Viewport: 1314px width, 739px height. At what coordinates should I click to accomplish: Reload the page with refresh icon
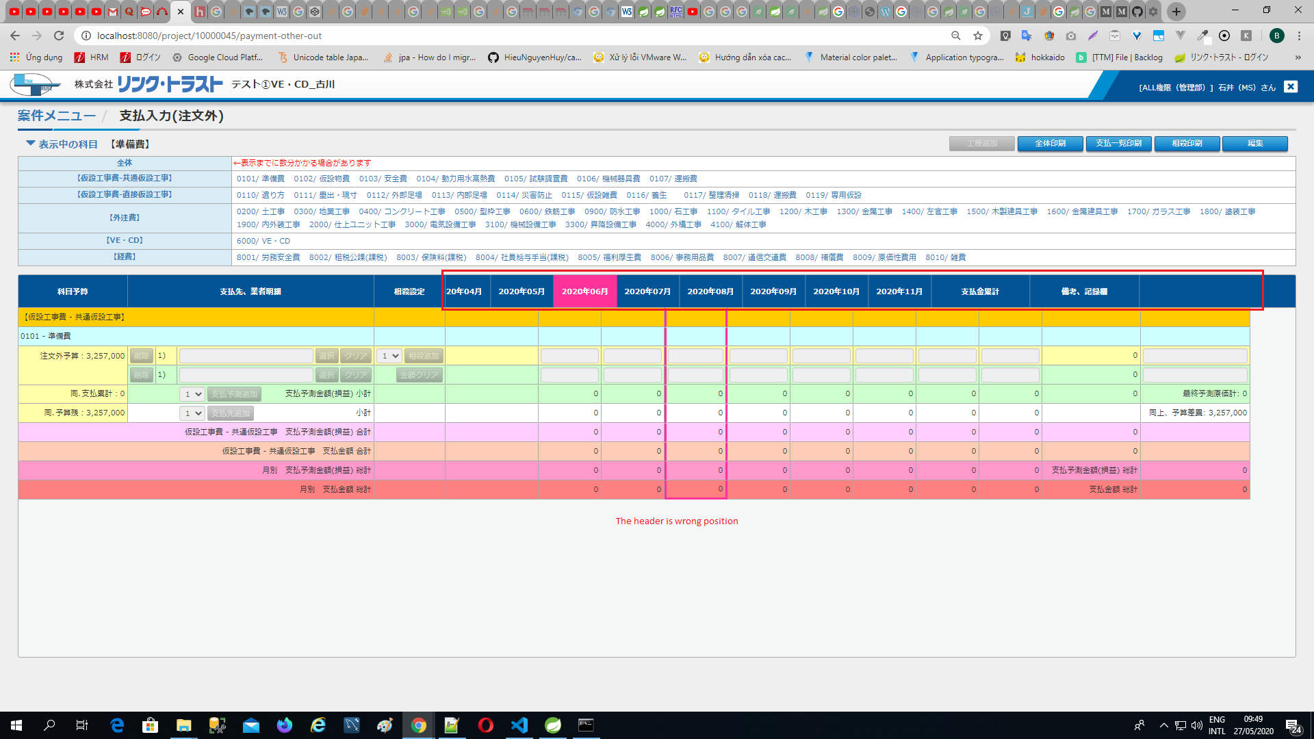click(59, 36)
